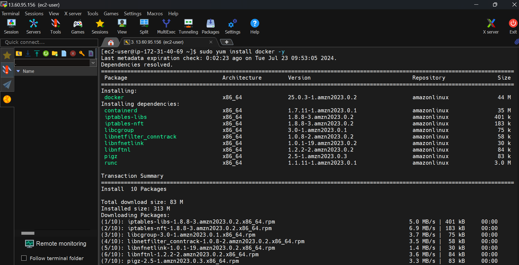Create new file in SFTP panel

pos(64,53)
